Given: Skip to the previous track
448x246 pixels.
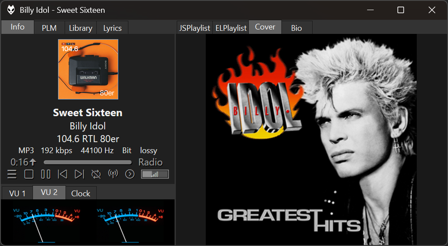Looking at the screenshot, I should [62, 174].
